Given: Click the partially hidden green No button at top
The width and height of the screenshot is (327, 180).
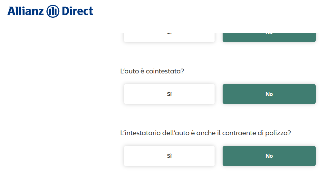Looking at the screenshot, I should pyautogui.click(x=269, y=37).
